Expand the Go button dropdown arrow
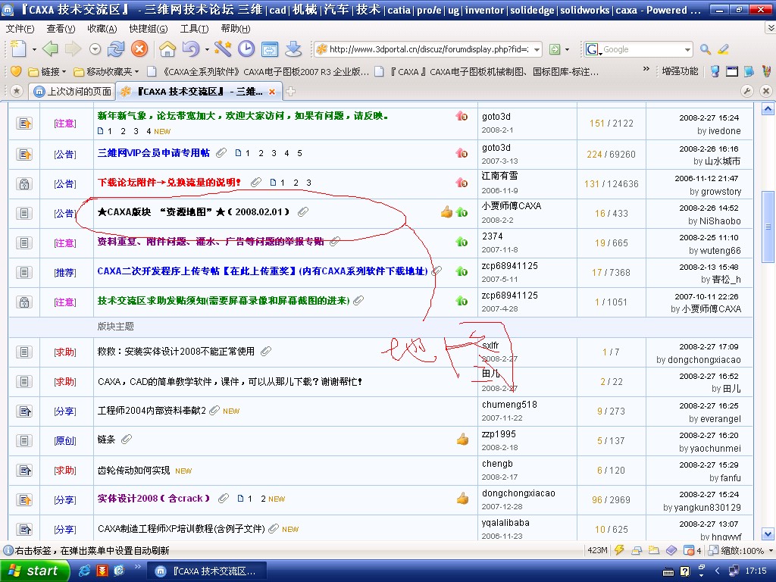Image resolution: width=776 pixels, height=582 pixels. [567, 49]
